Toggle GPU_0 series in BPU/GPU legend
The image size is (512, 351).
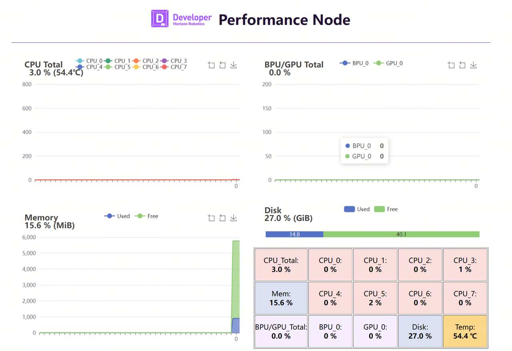(x=388, y=63)
